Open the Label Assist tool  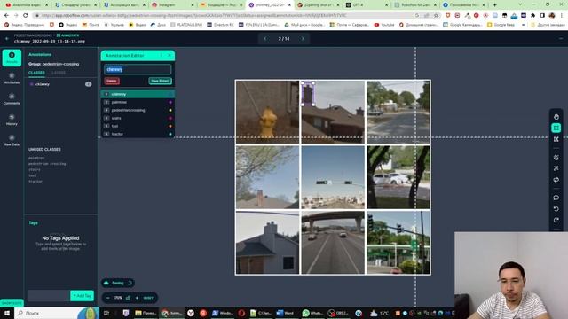click(x=556, y=168)
